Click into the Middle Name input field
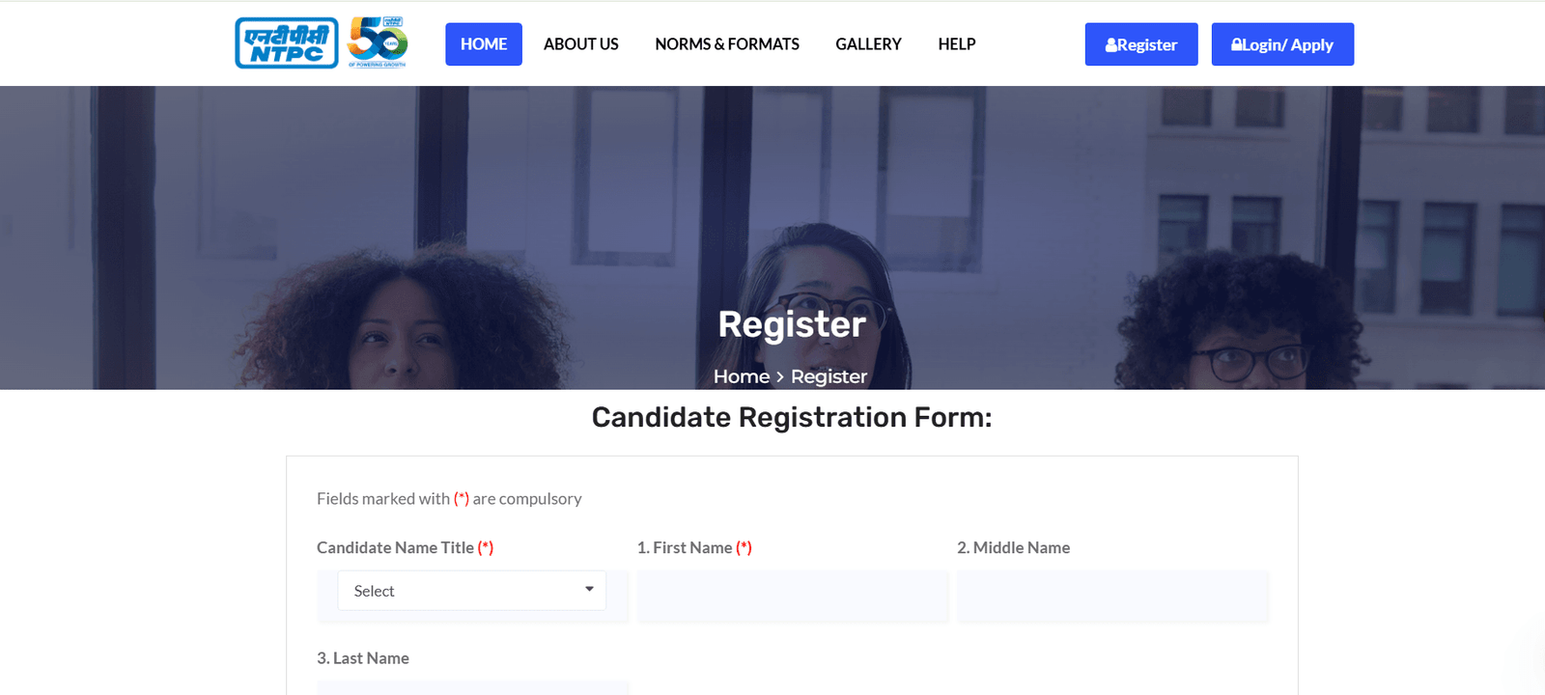Image resolution: width=1545 pixels, height=695 pixels. 1112,597
